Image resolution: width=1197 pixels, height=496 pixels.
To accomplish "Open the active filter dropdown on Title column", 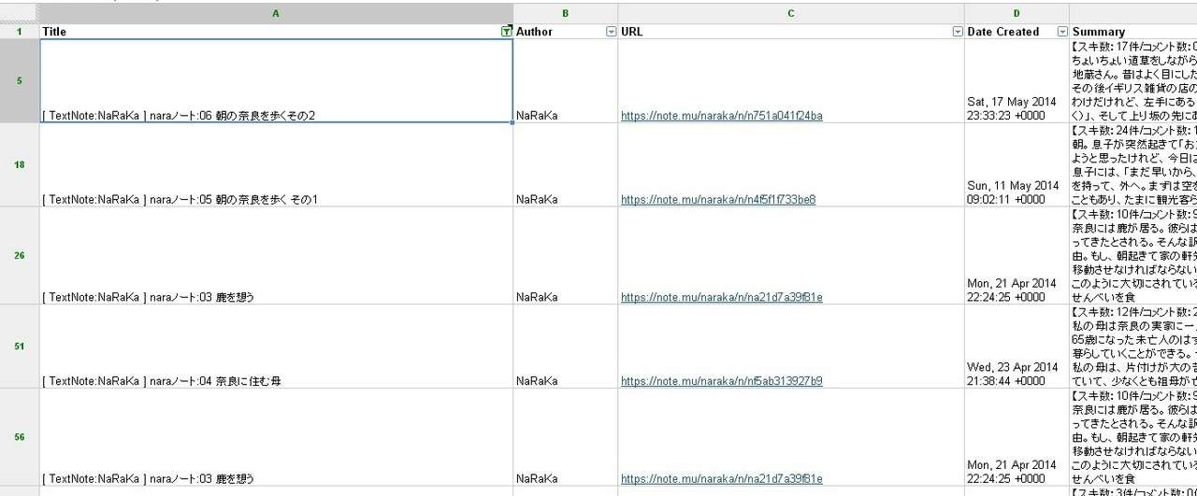I will (507, 32).
